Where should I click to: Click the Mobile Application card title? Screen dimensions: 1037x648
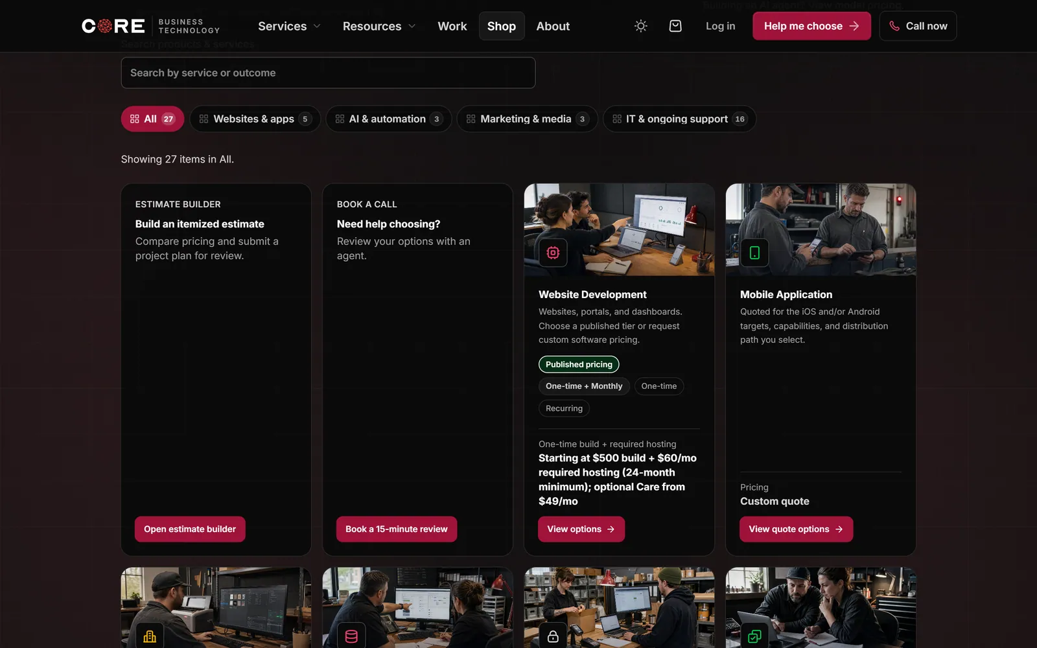[786, 295]
